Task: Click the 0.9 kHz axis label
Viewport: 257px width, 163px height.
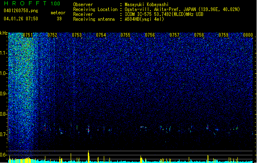Action: coord(3,94)
